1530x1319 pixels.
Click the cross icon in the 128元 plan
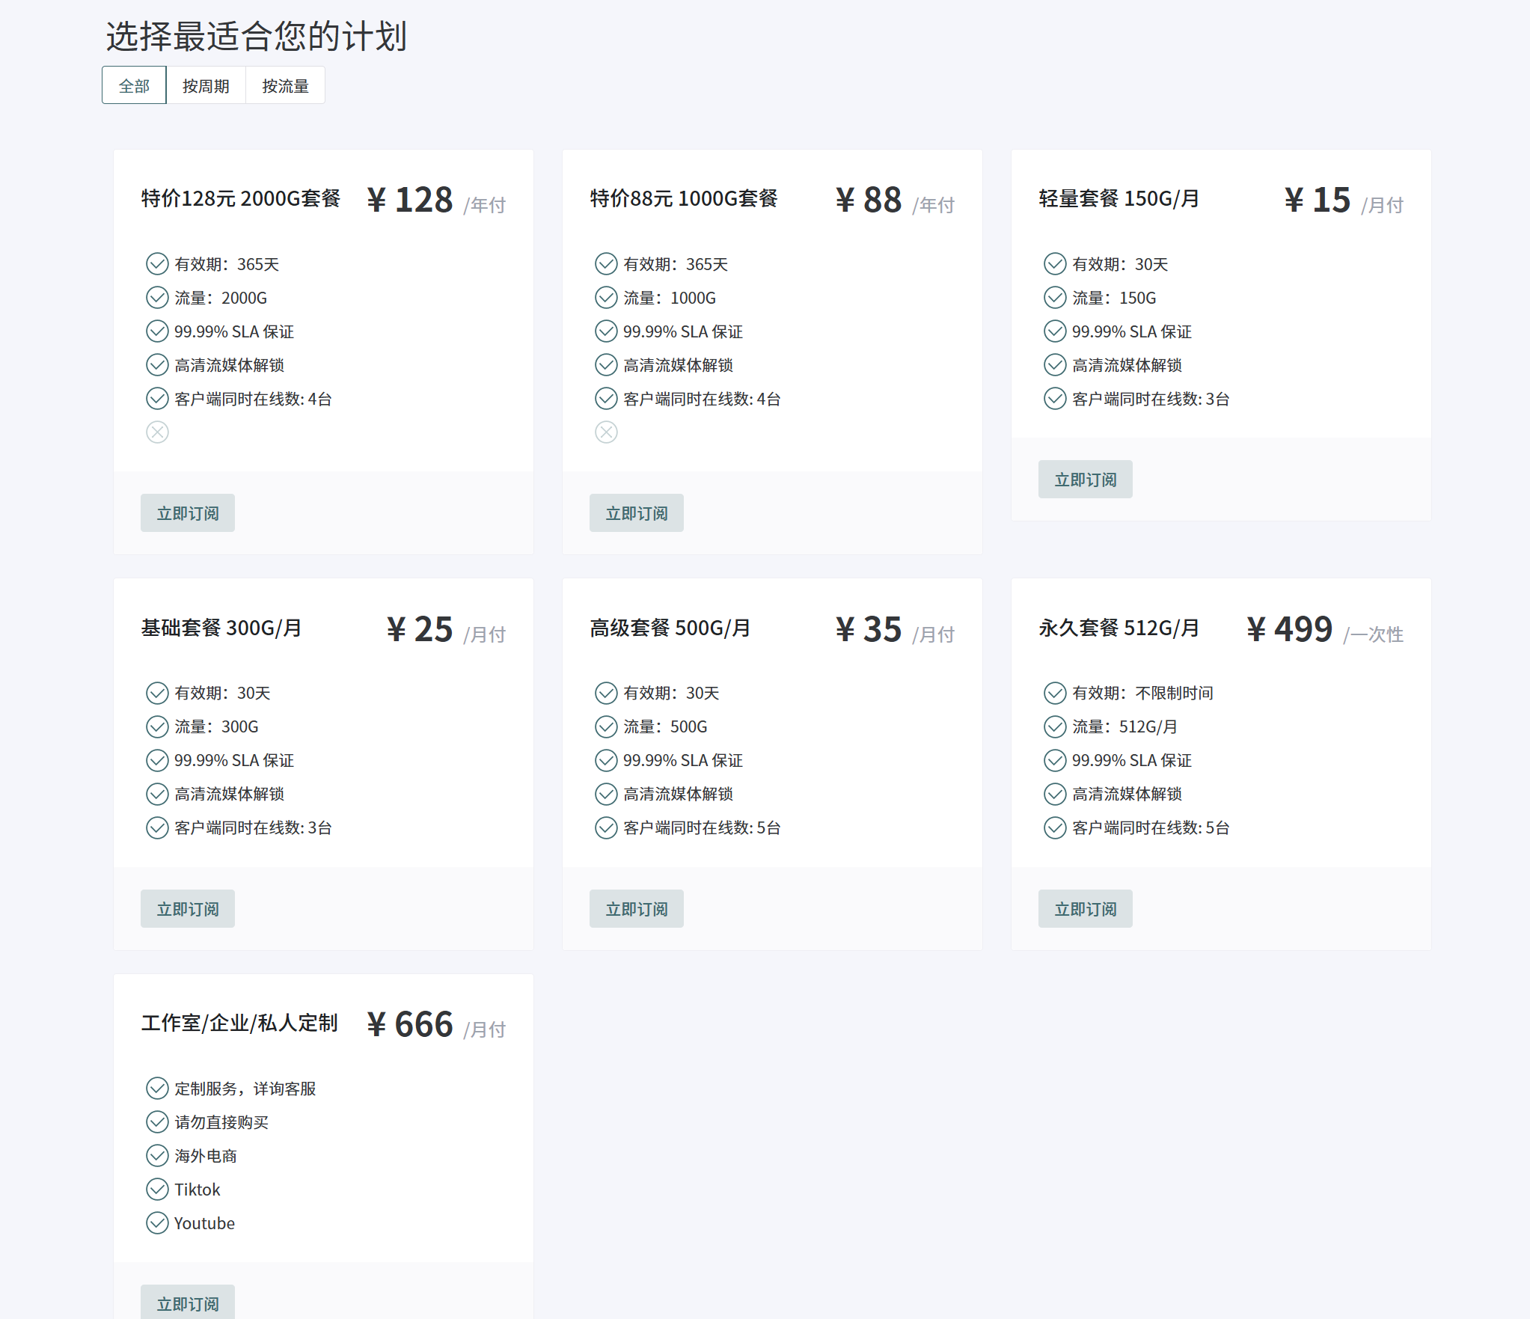pos(157,432)
